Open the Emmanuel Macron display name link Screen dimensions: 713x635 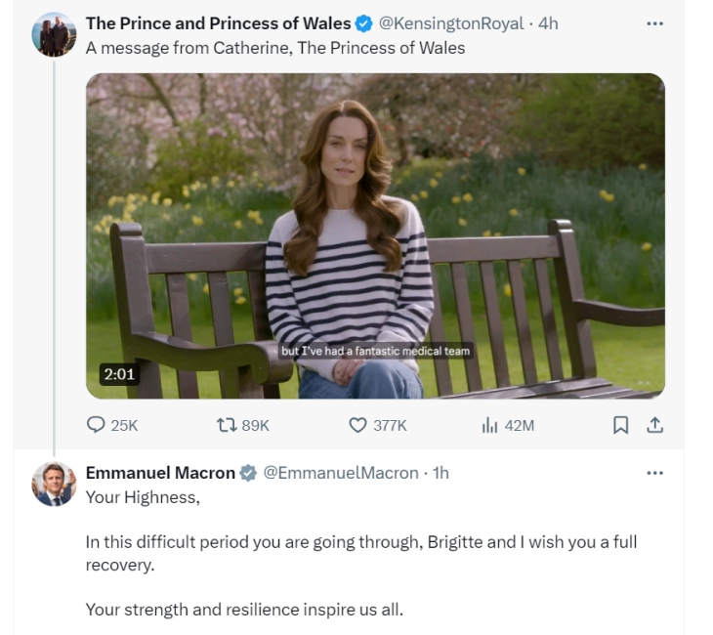(160, 473)
